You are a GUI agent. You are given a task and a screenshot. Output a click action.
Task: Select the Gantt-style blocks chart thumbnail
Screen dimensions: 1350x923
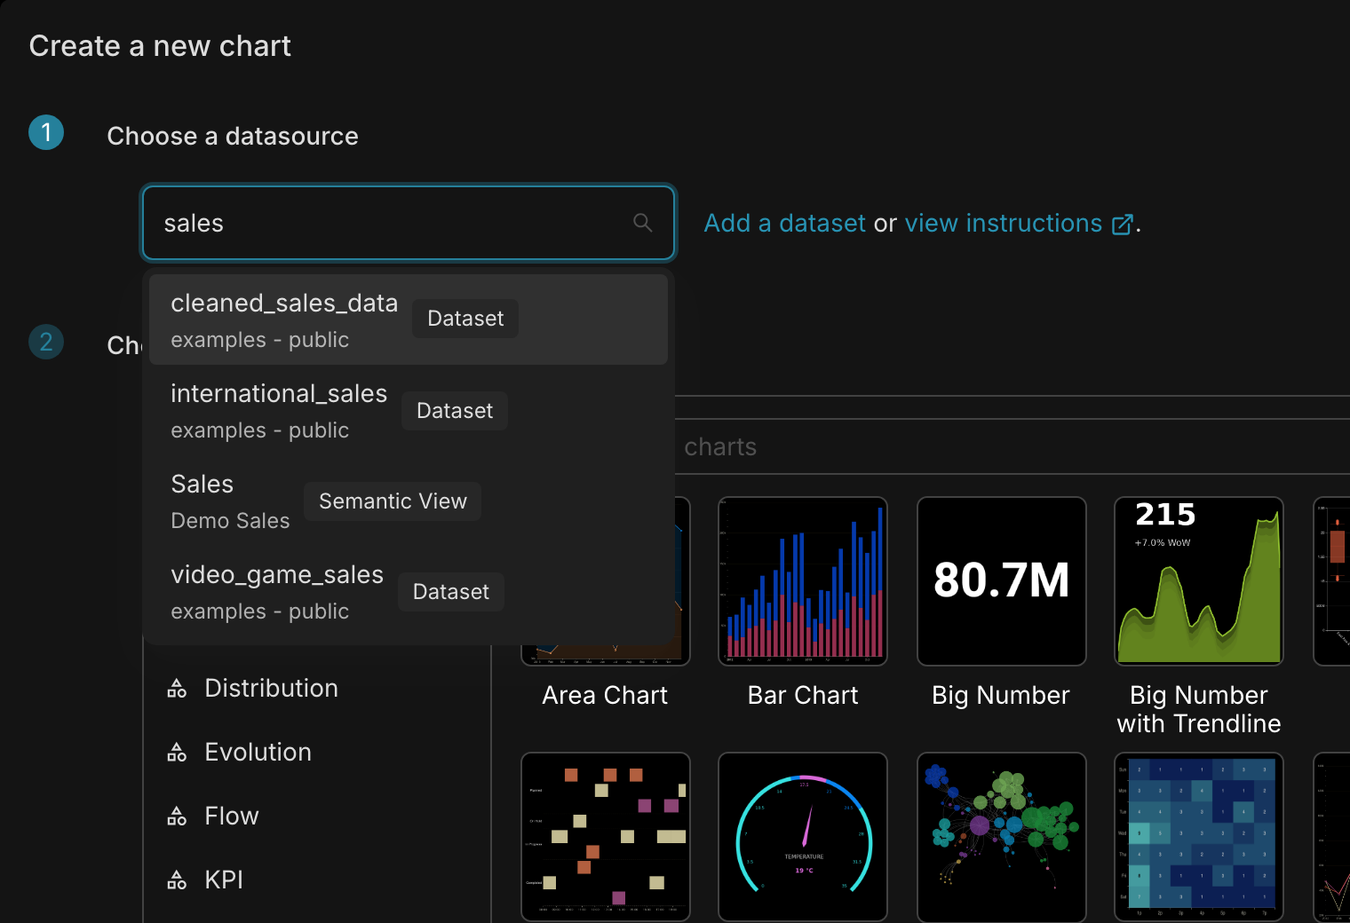606,837
